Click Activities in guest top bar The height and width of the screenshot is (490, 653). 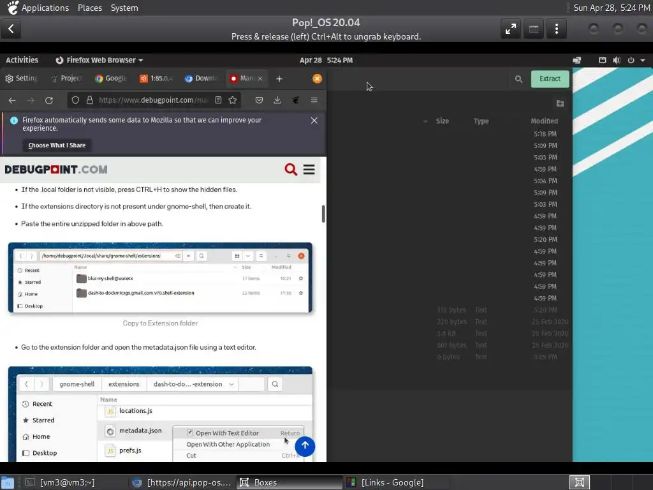point(22,60)
